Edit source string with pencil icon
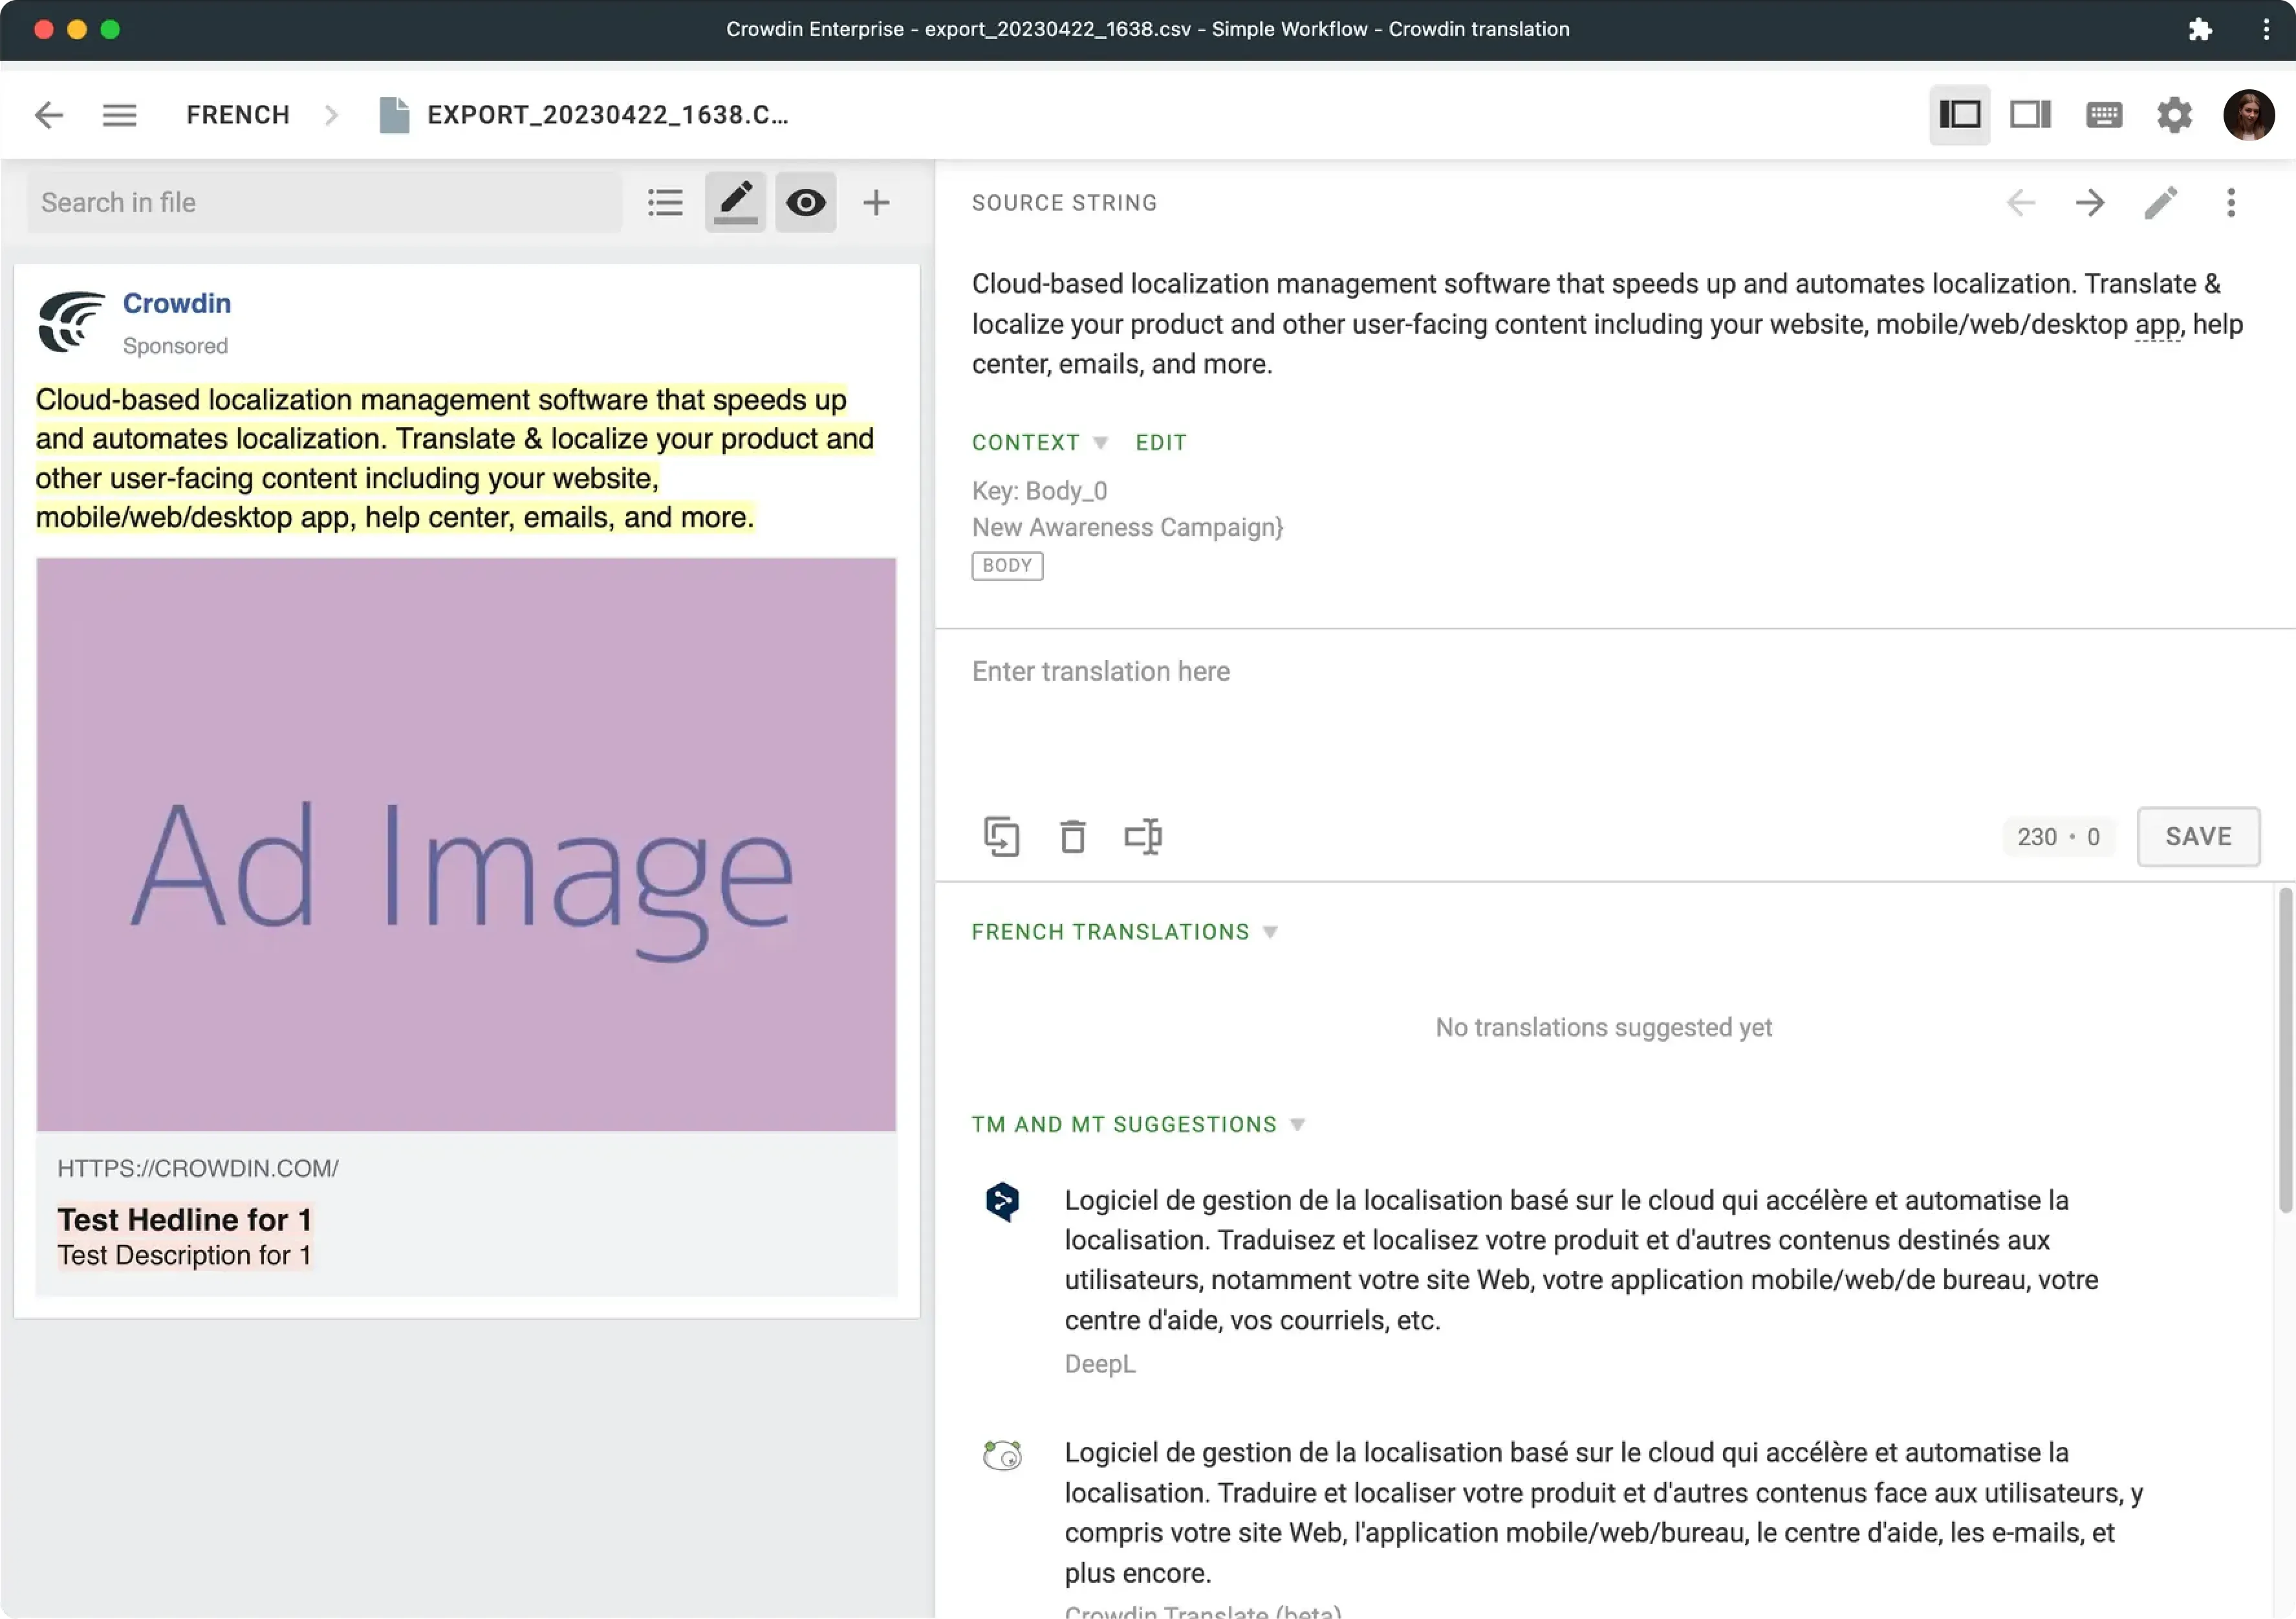The image size is (2296, 1619). pyautogui.click(x=2160, y=203)
